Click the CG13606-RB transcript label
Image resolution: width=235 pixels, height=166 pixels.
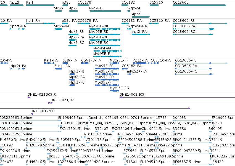click(x=184, y=20)
